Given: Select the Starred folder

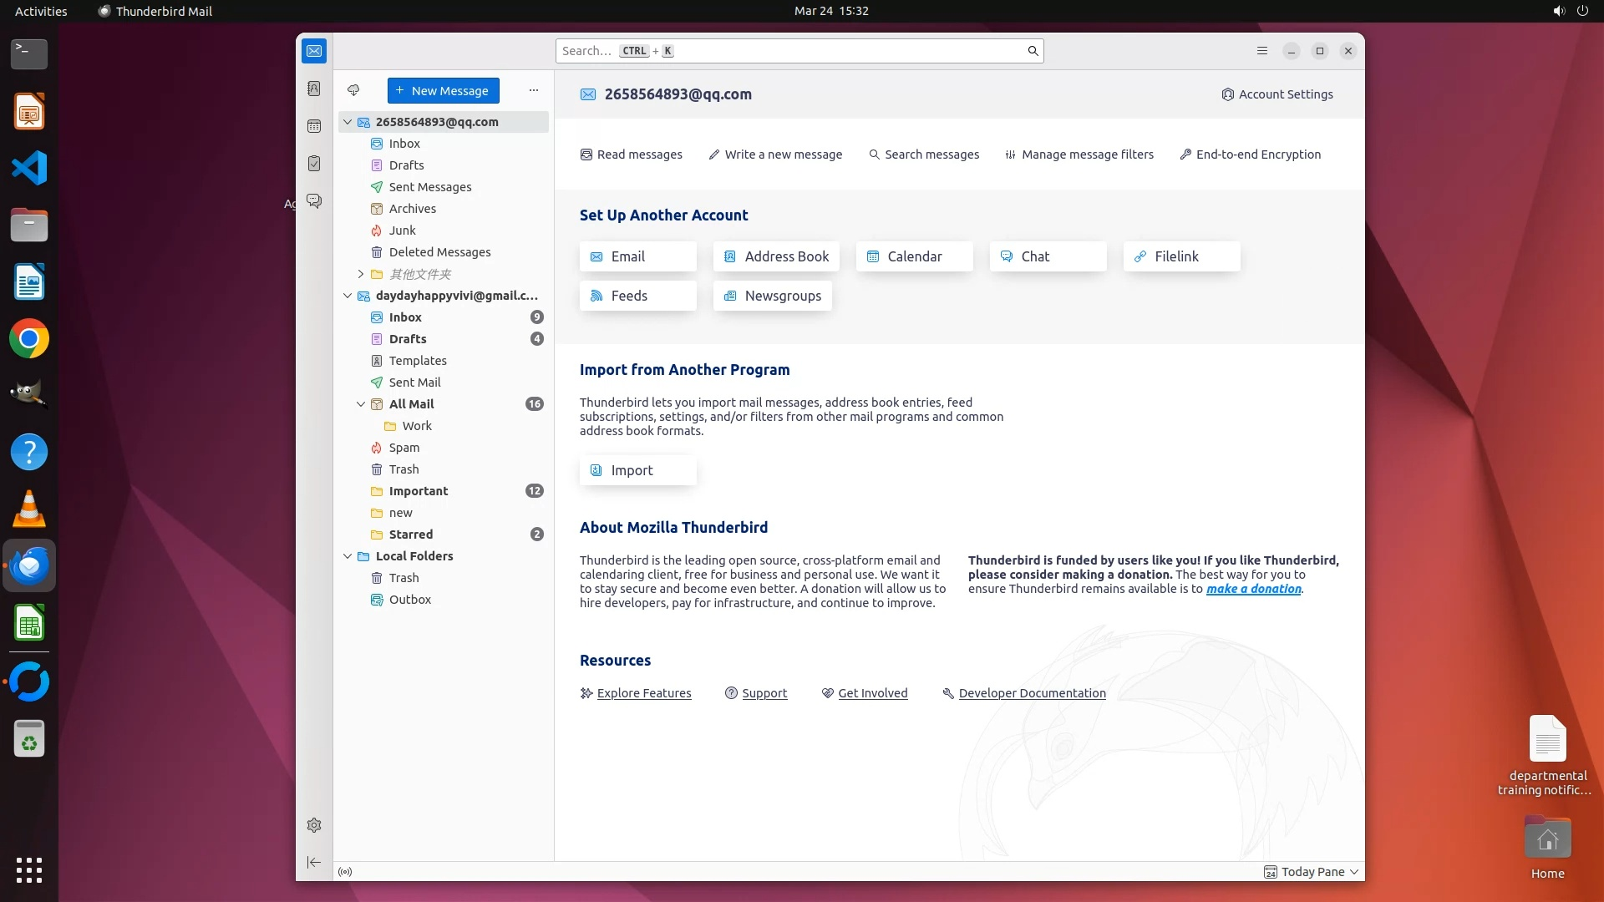Looking at the screenshot, I should [x=411, y=535].
